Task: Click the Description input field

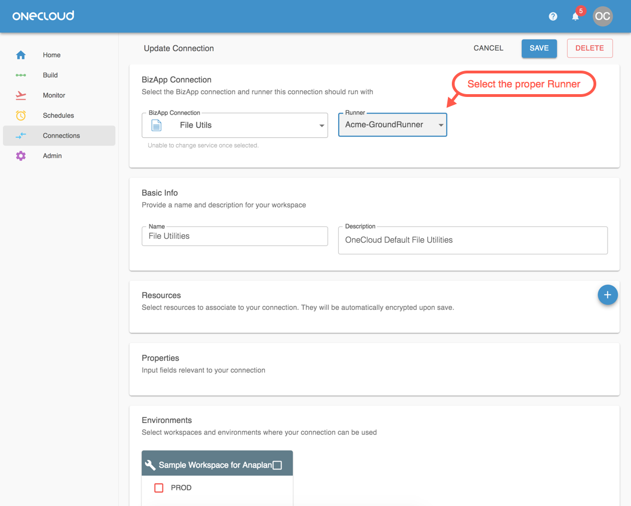Action: [x=473, y=240]
